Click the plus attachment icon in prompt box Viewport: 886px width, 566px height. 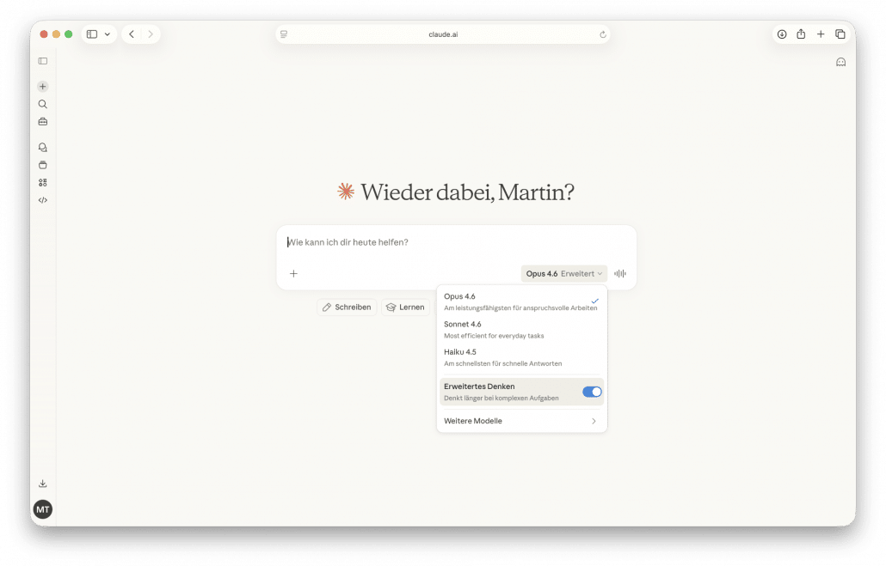pyautogui.click(x=293, y=274)
